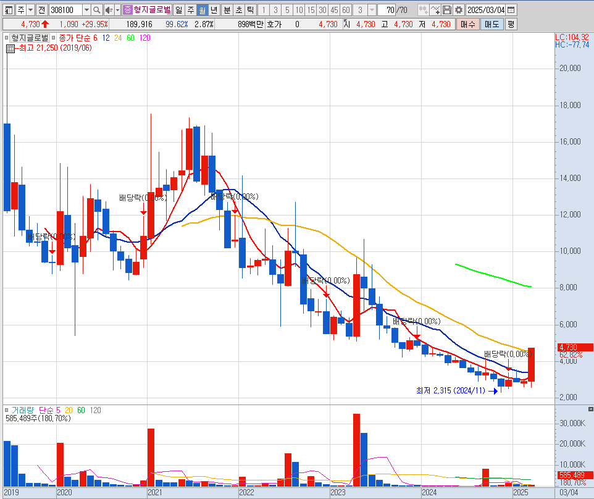The width and height of the screenshot is (594, 499).
Task: Select the 1 interval button
Action: pyautogui.click(x=264, y=10)
